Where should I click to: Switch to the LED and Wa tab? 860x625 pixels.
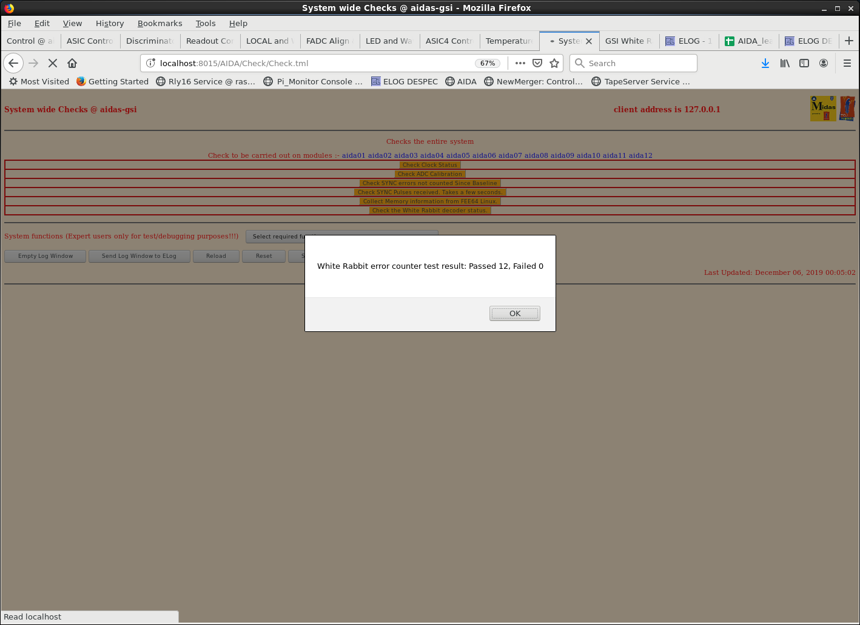click(390, 41)
